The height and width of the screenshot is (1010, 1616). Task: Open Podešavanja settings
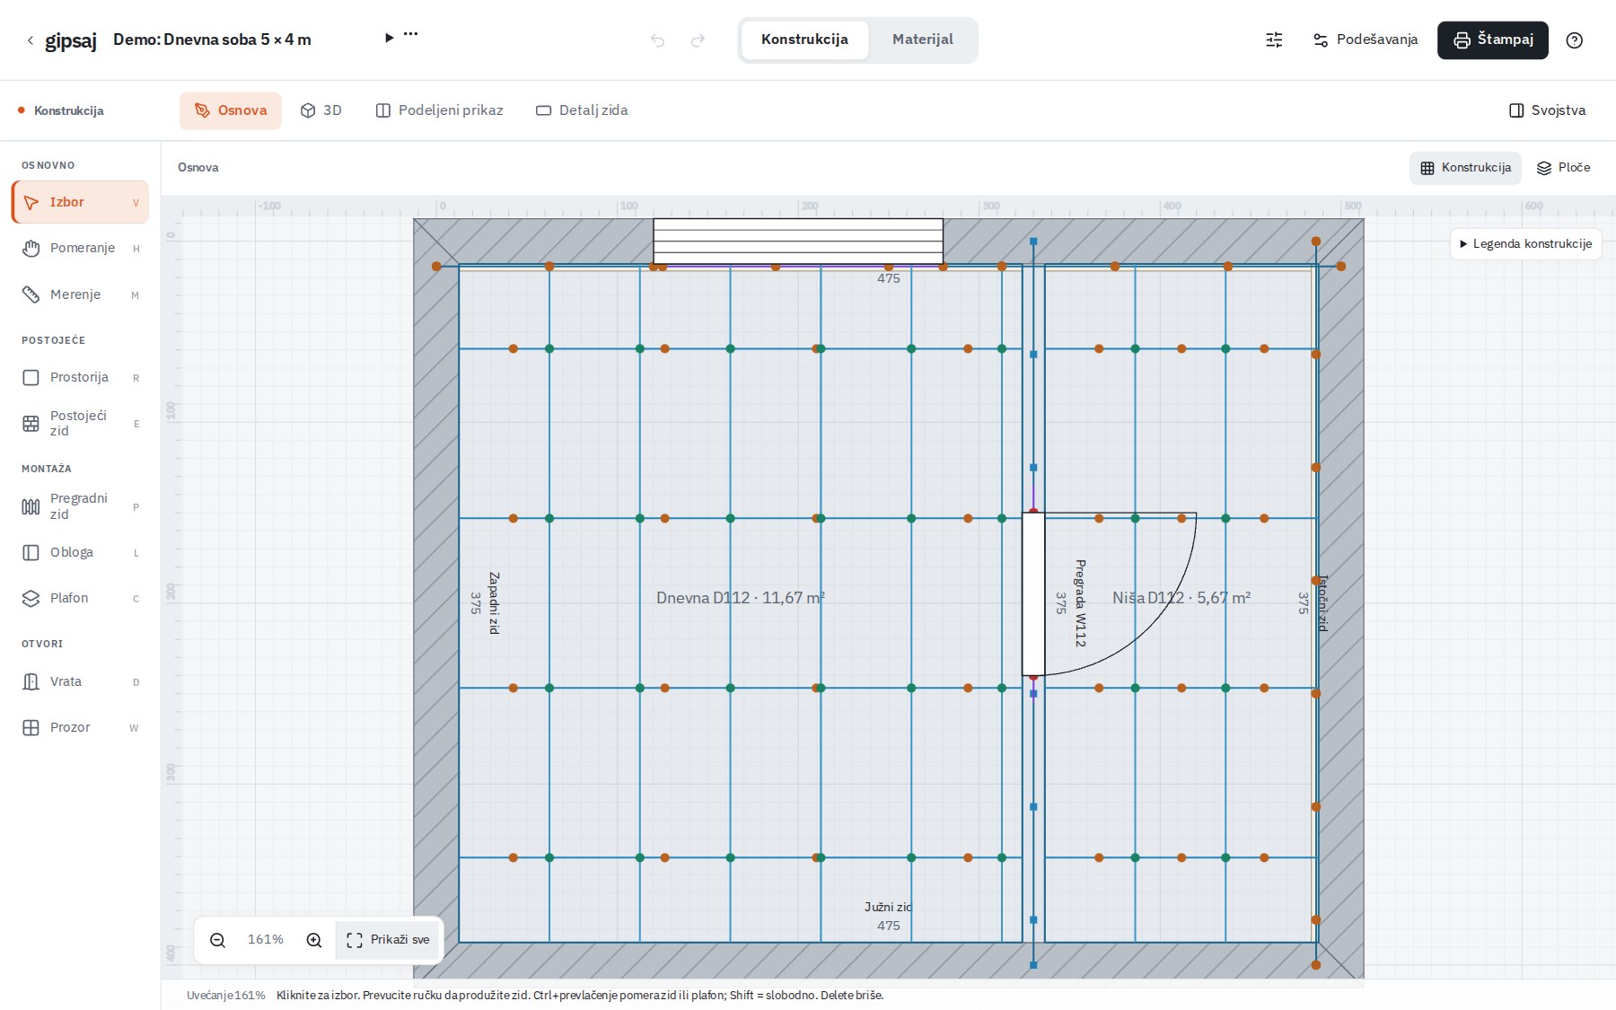coord(1366,40)
